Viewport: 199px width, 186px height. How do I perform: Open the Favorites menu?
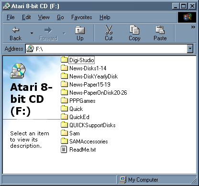coord(82,17)
